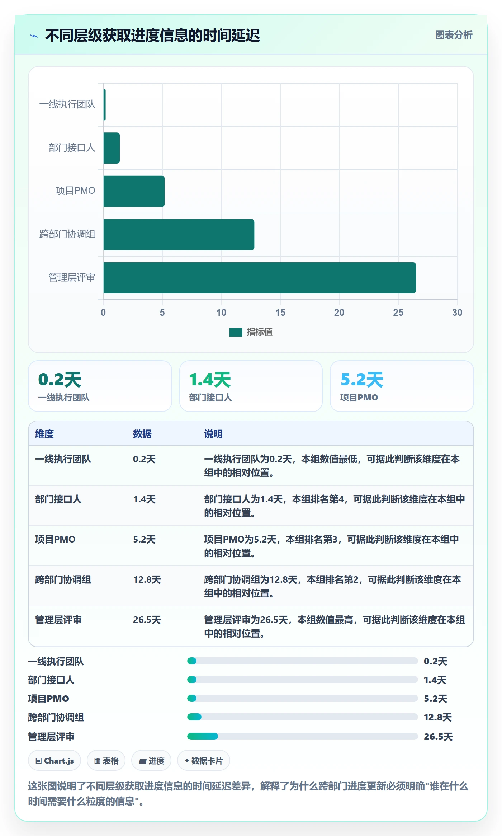Viewport: 502px width, 836px height.
Task: Select the 进度 tag
Action: (151, 761)
